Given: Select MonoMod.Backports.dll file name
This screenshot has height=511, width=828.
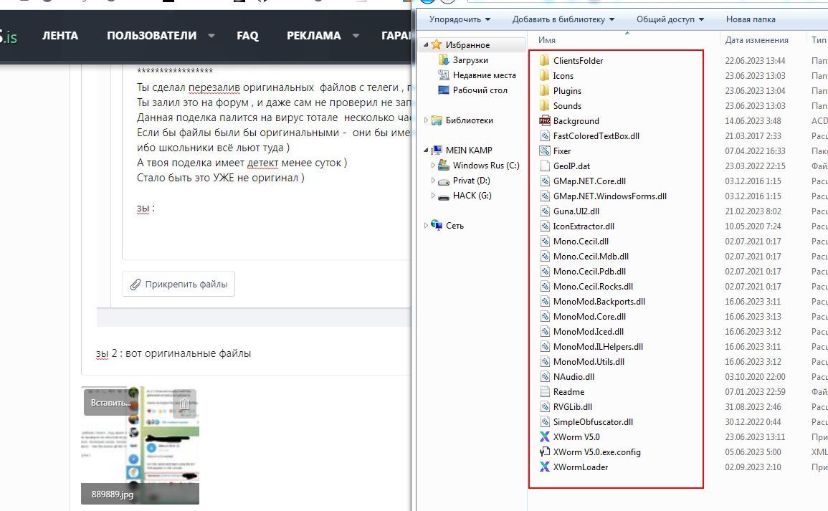Looking at the screenshot, I should coord(599,302).
